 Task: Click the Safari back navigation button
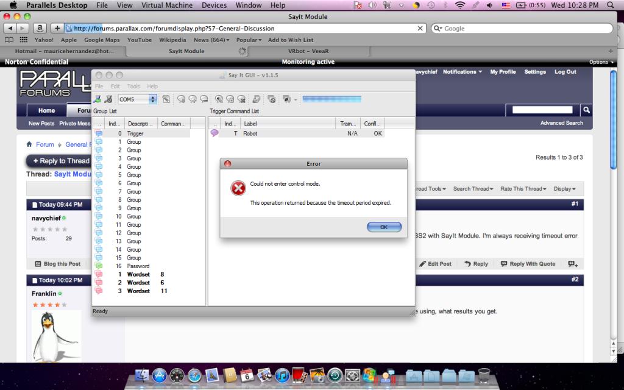10,28
